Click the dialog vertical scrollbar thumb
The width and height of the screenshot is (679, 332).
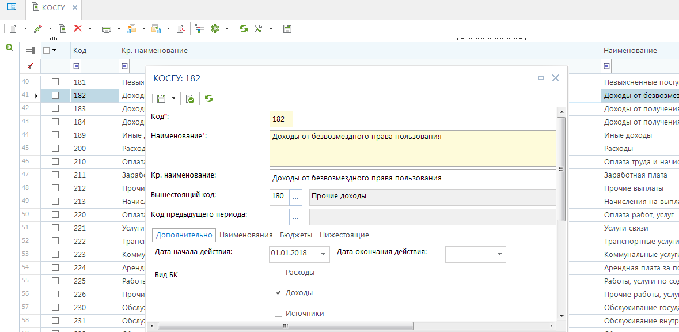click(561, 169)
